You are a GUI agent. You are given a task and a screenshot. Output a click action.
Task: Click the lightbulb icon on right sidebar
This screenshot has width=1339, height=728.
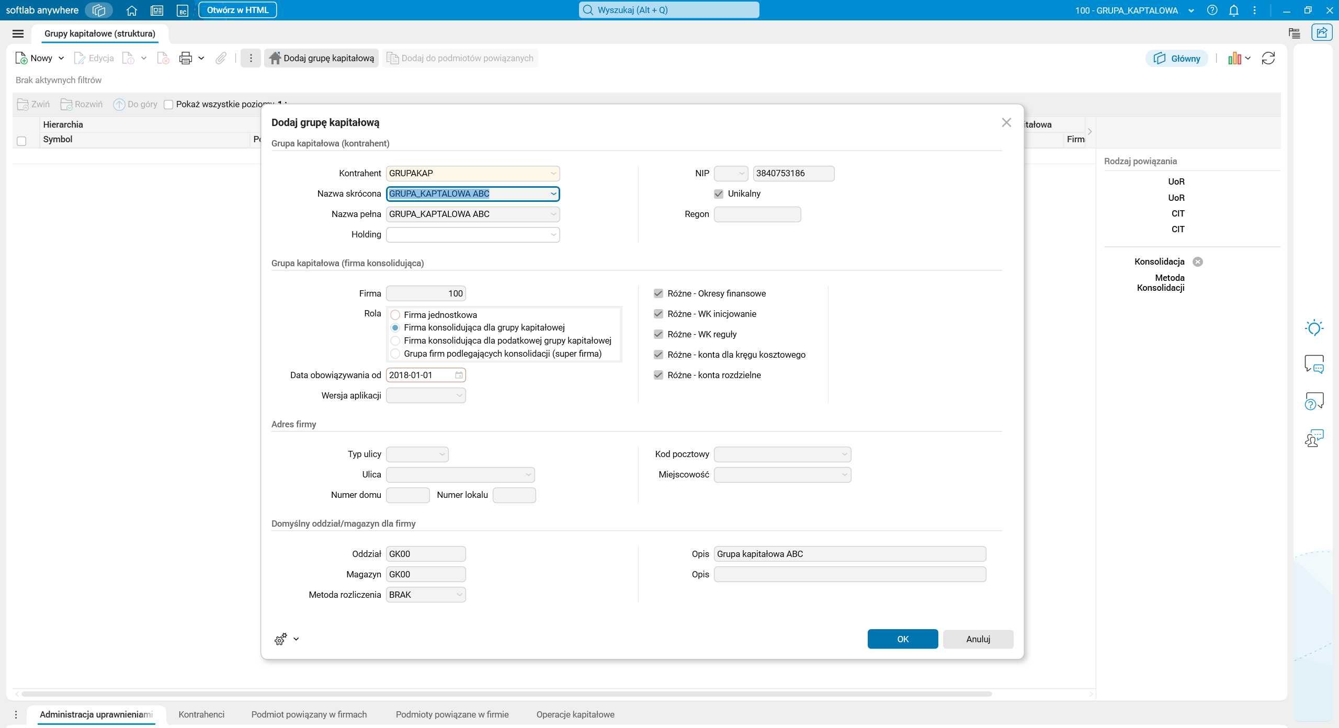(1314, 328)
